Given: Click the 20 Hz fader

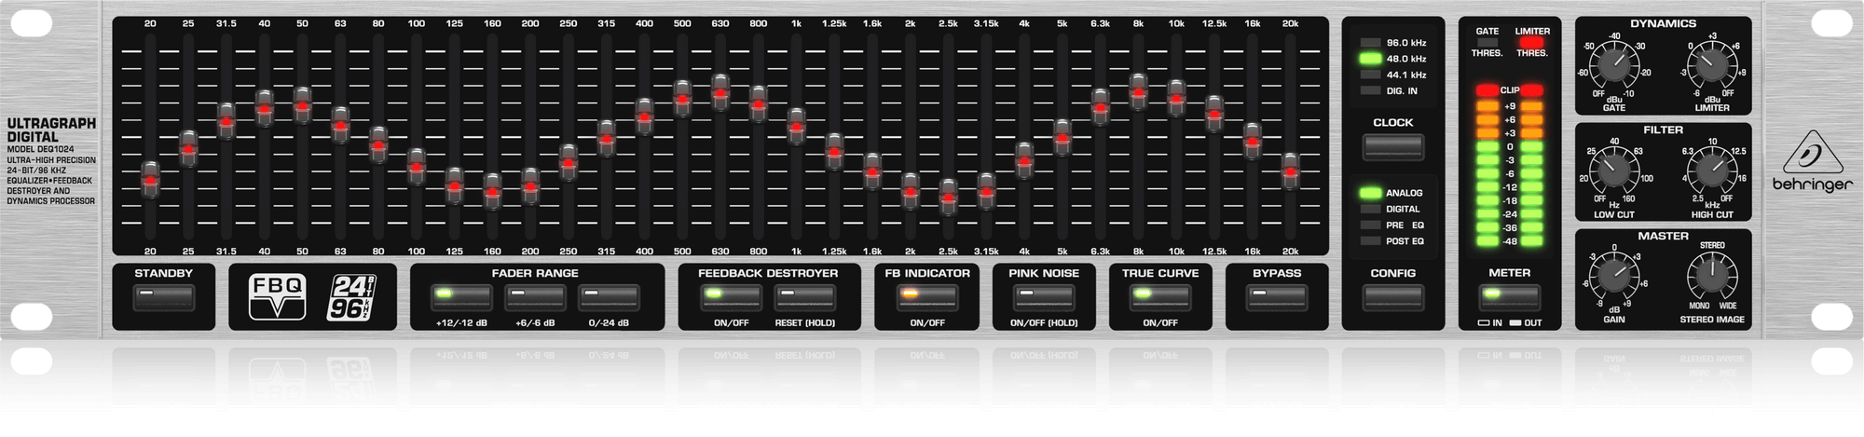Looking at the screenshot, I should [x=150, y=179].
